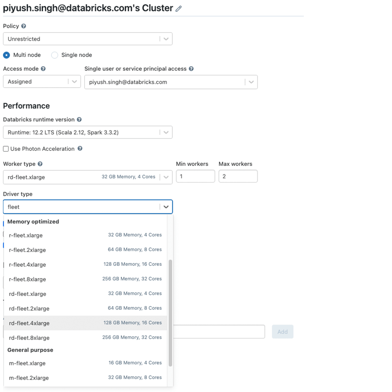Viewport: 392px width, 392px height.
Task: Collapse the Driver type dropdown
Action: tap(166, 207)
